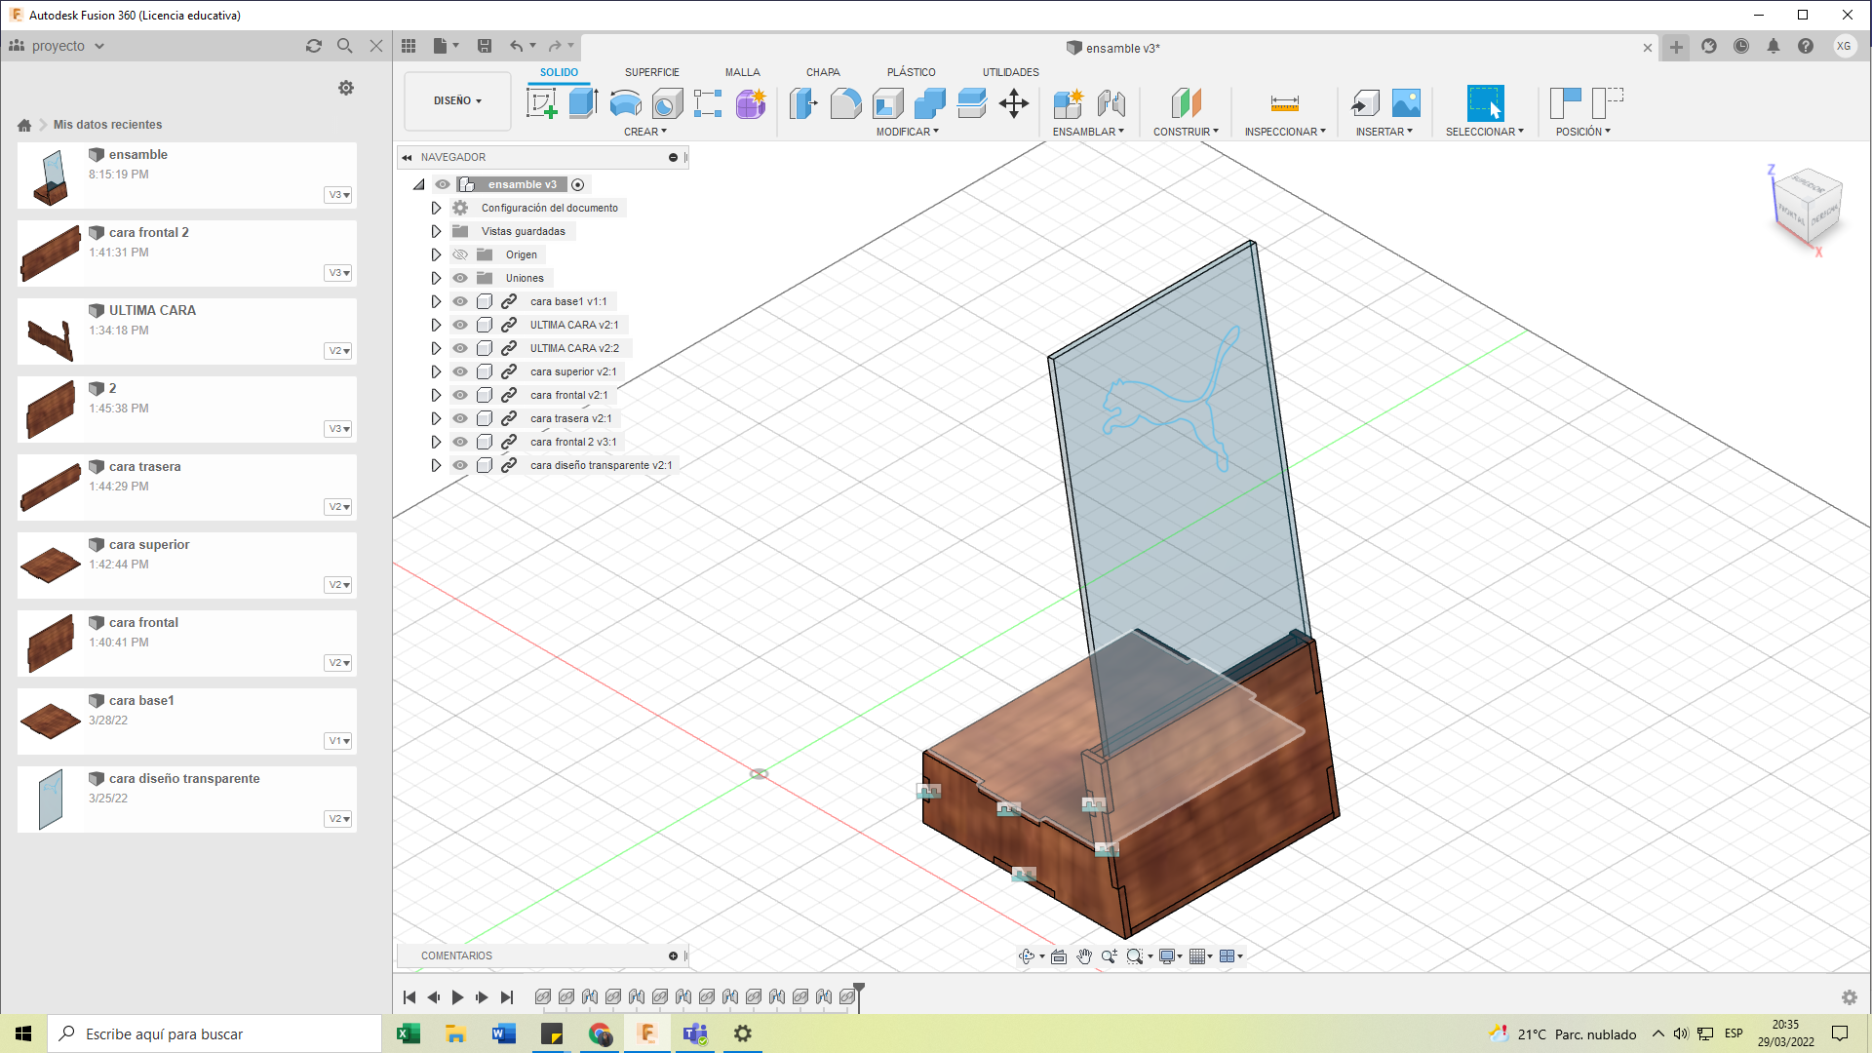Screen dimensions: 1872x1053
Task: Hide the cara base1 v1:1 component
Action: pos(460,301)
